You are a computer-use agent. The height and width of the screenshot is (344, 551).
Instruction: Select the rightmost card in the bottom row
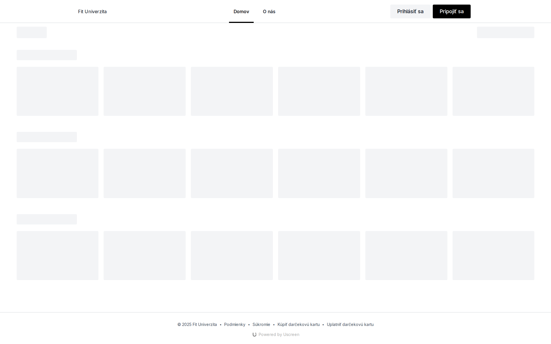[493, 255]
